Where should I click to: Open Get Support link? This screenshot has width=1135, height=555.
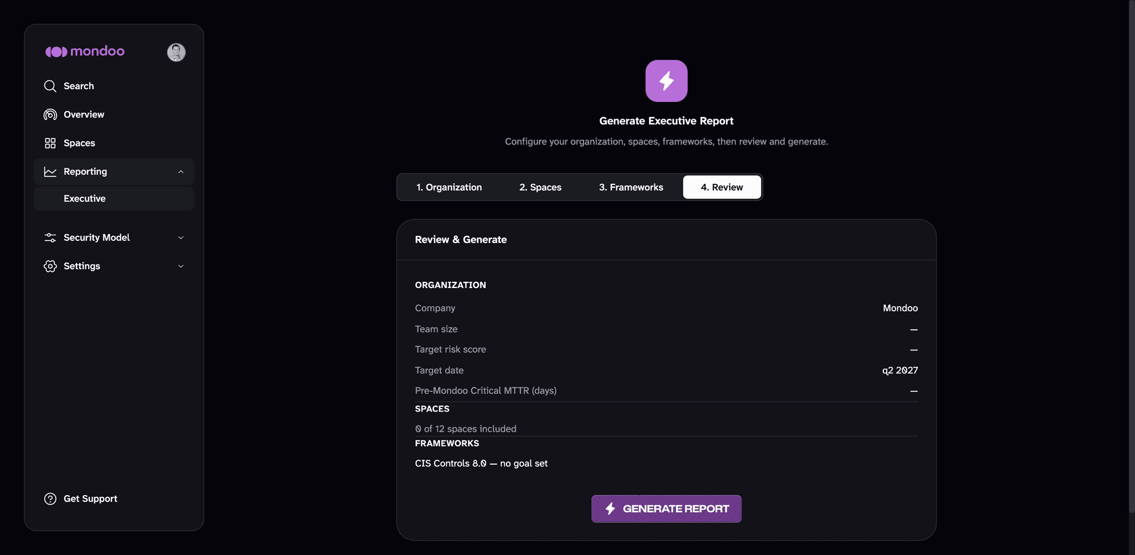point(114,499)
